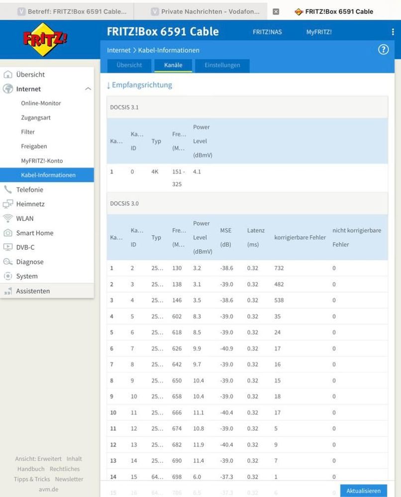Click the korrigierbare Fehler column header
The image size is (401, 497).
(300, 237)
